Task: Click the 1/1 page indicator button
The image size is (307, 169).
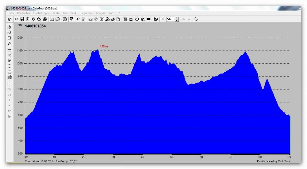Action: pyautogui.click(x=9, y=19)
